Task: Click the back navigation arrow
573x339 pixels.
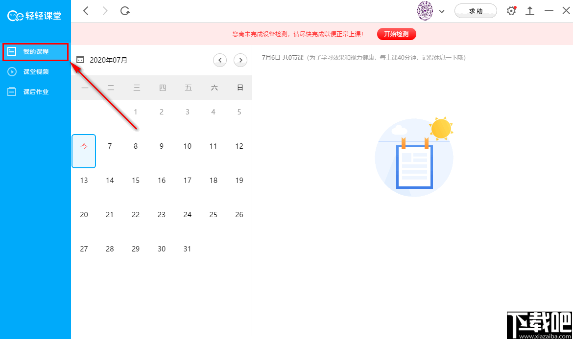Action: tap(86, 10)
